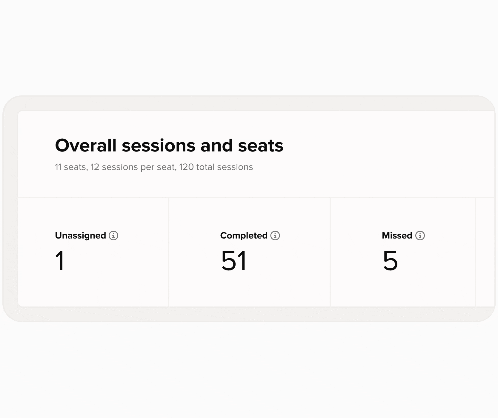Click empty space below the Unassigned count

coord(93,289)
